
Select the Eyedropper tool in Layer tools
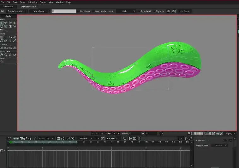(x=15, y=41)
